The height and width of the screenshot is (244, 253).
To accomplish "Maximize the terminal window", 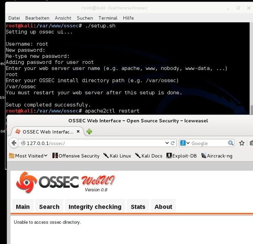I will [x=238, y=8].
